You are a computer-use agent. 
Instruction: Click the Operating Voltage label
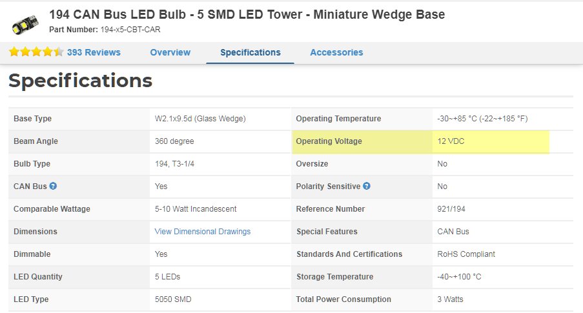tap(329, 141)
